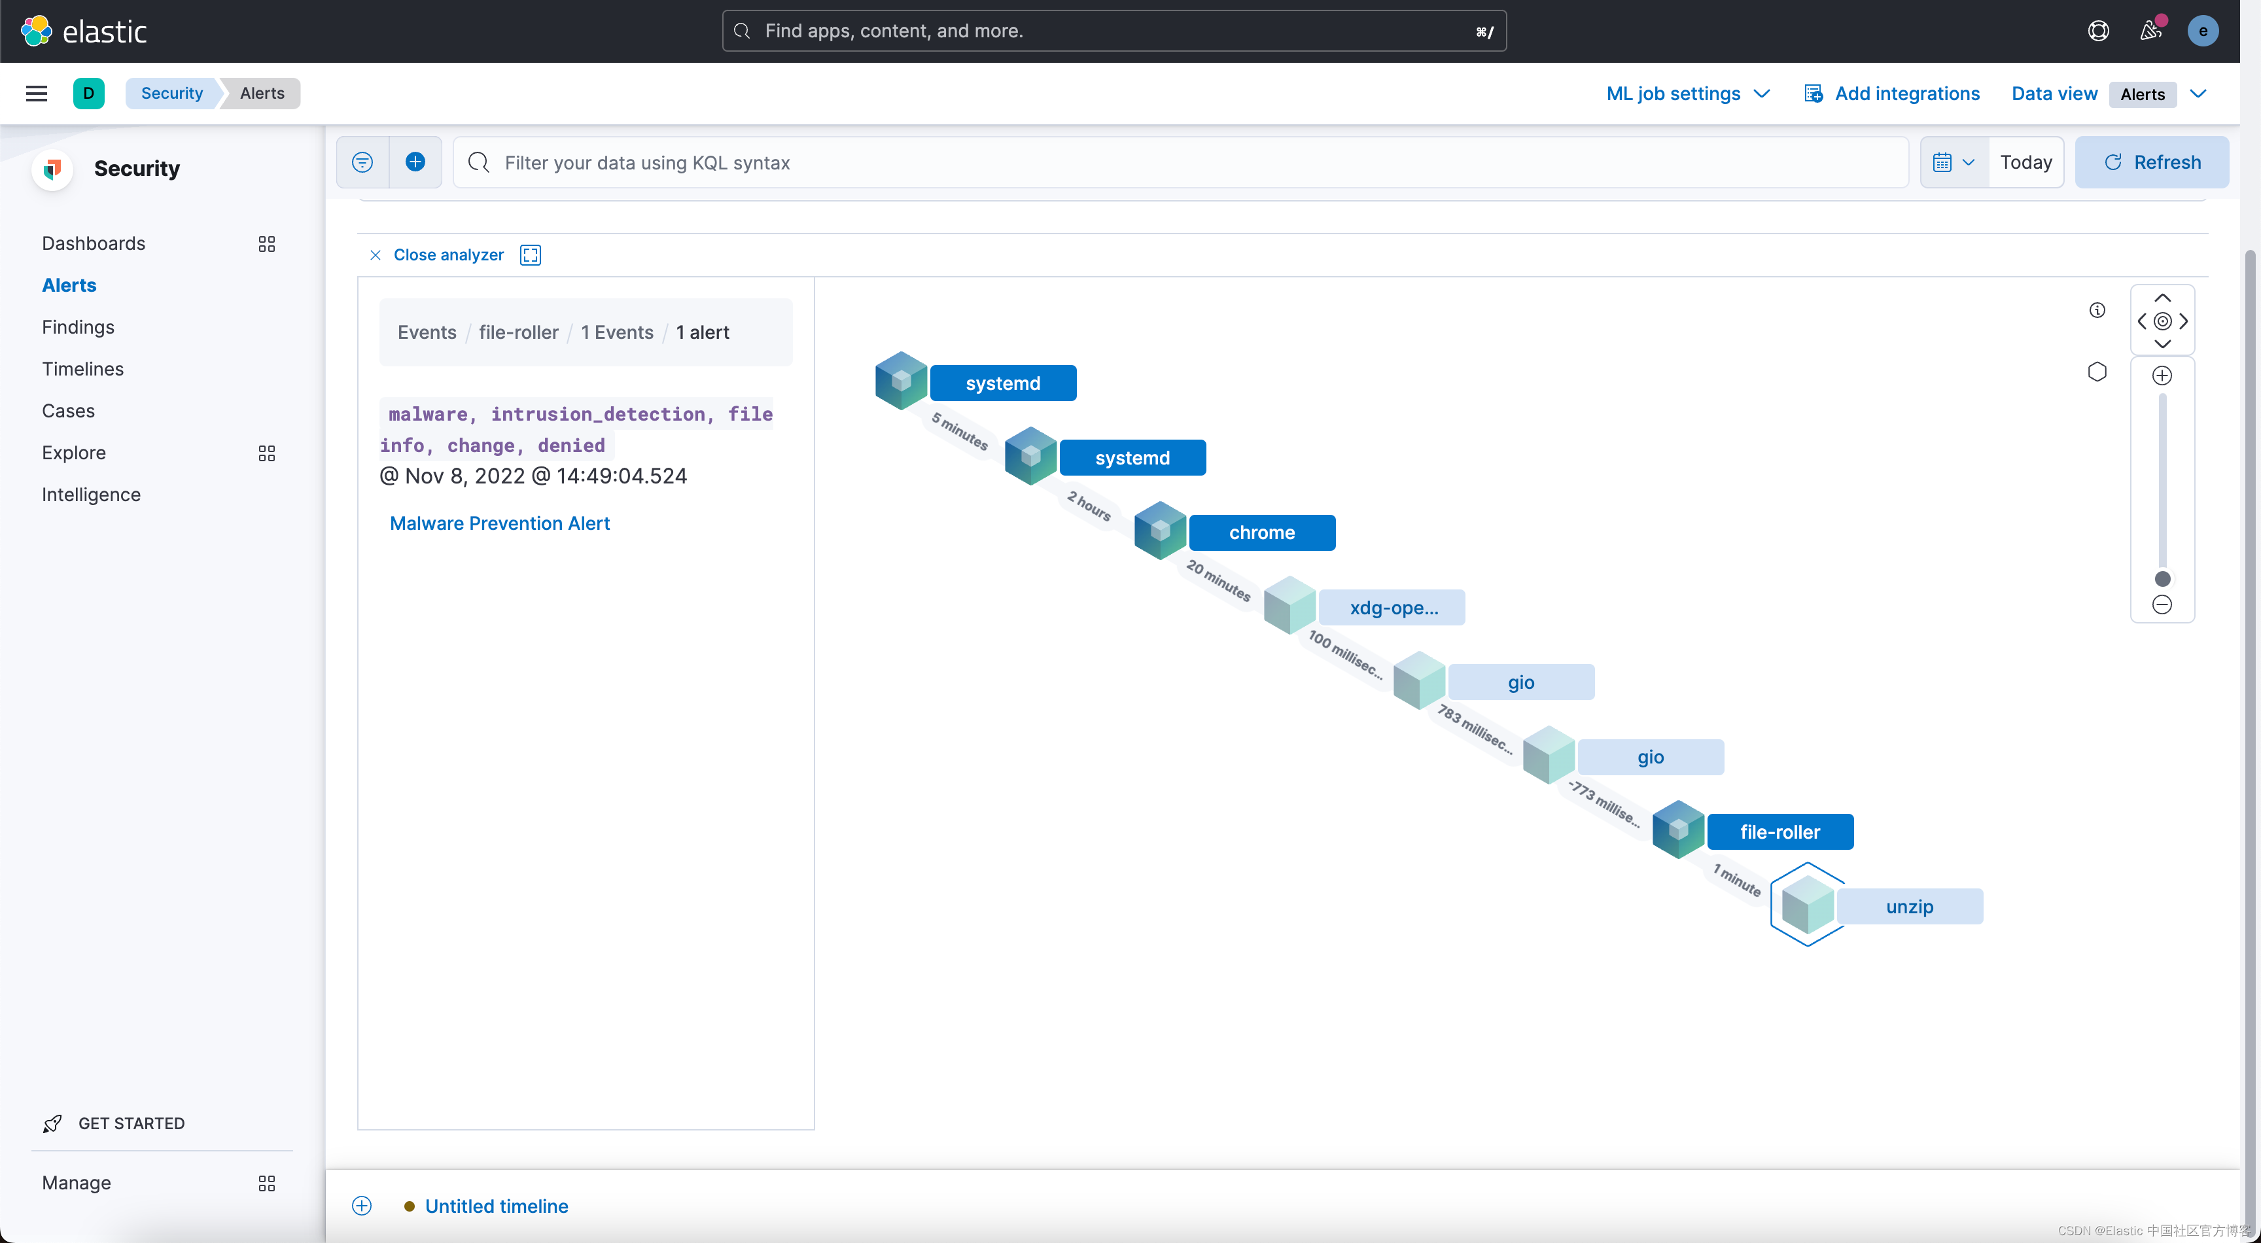Select the file-roller process label
The width and height of the screenshot is (2261, 1243).
click(x=1780, y=832)
